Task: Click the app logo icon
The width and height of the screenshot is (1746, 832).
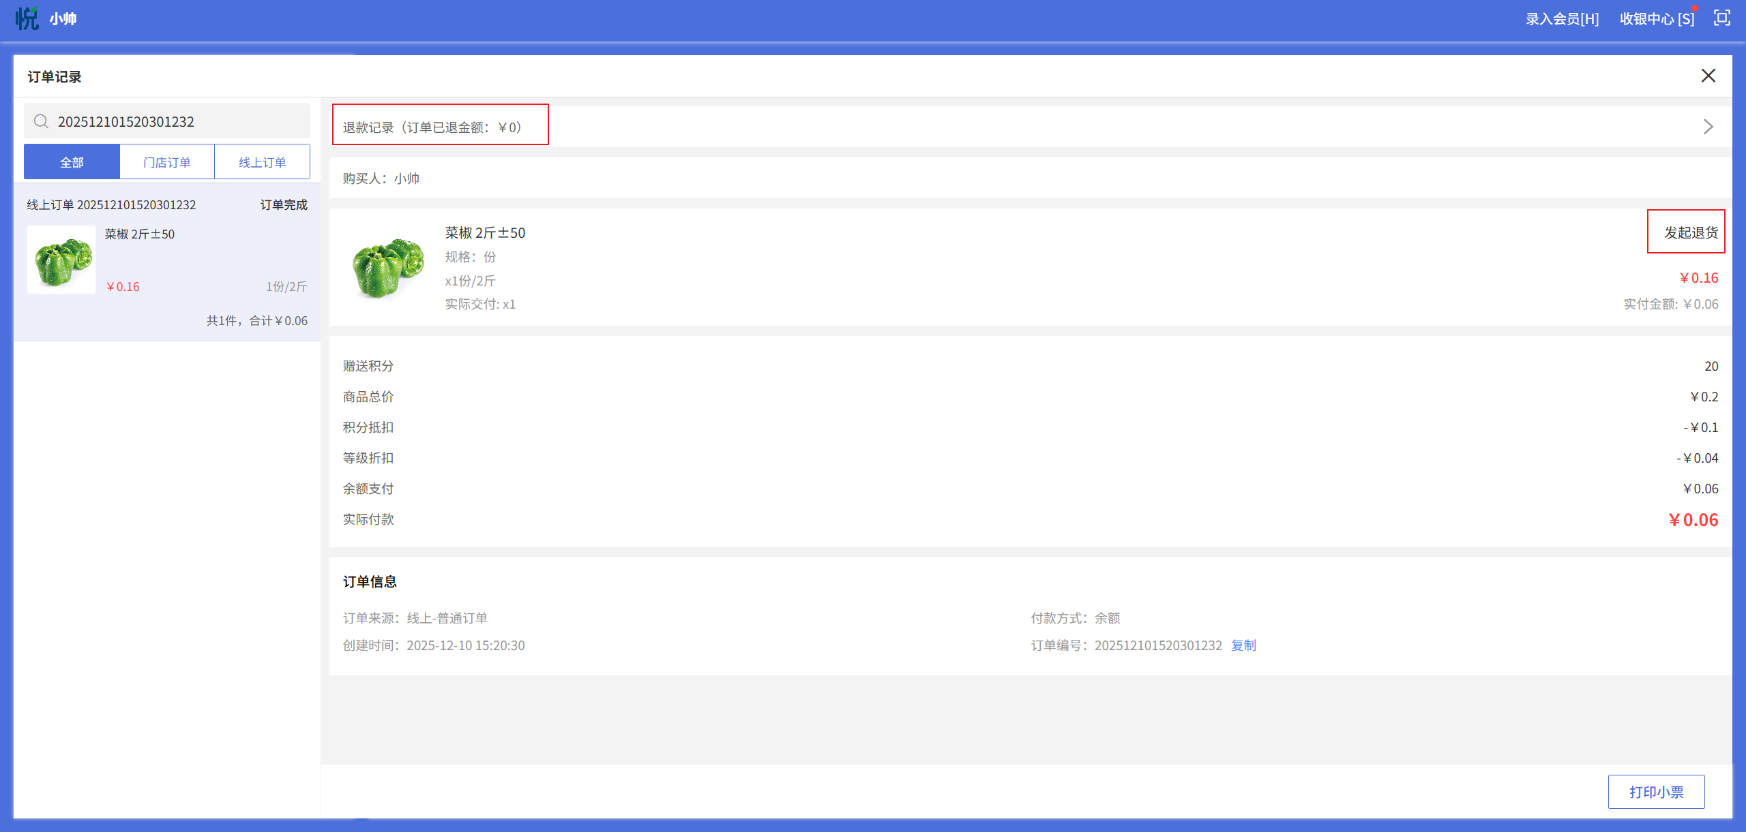Action: (27, 18)
